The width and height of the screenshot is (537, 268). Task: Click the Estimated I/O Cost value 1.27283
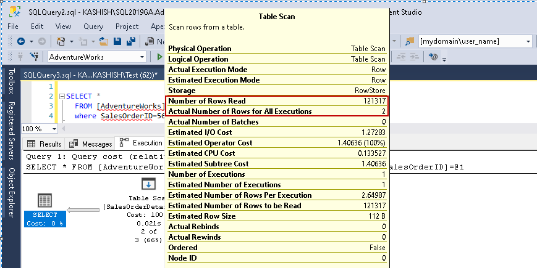[x=374, y=132]
